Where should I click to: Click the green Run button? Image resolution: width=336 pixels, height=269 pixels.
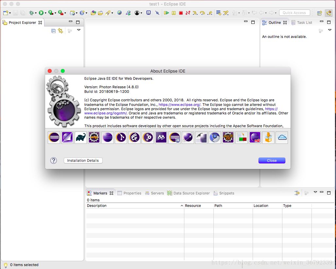pos(41,13)
